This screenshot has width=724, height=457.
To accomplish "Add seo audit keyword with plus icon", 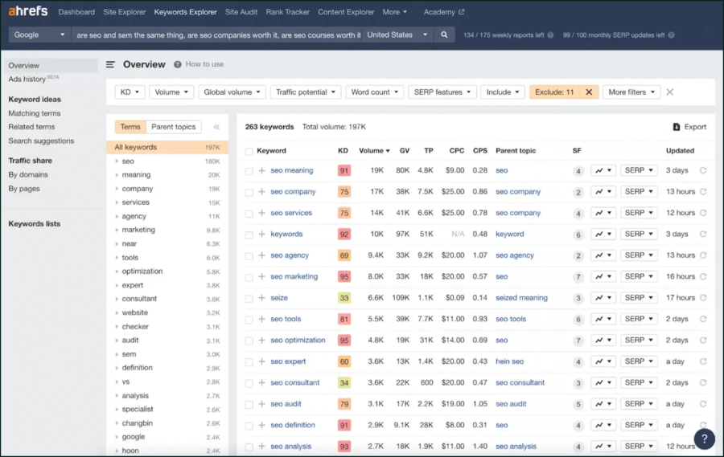I will coord(261,404).
